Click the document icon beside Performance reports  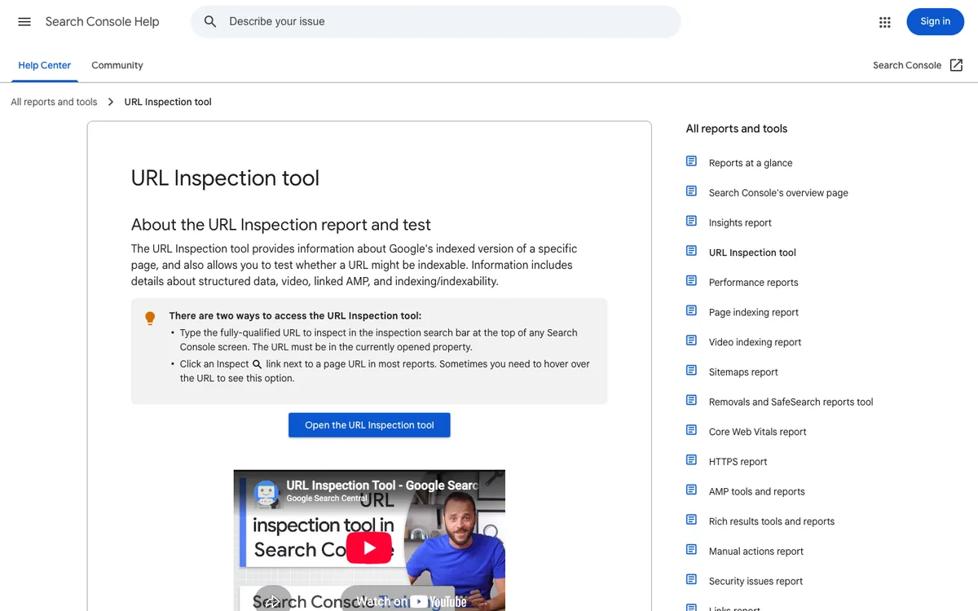(691, 281)
